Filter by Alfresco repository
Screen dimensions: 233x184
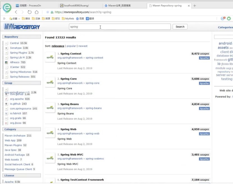tap(15, 62)
